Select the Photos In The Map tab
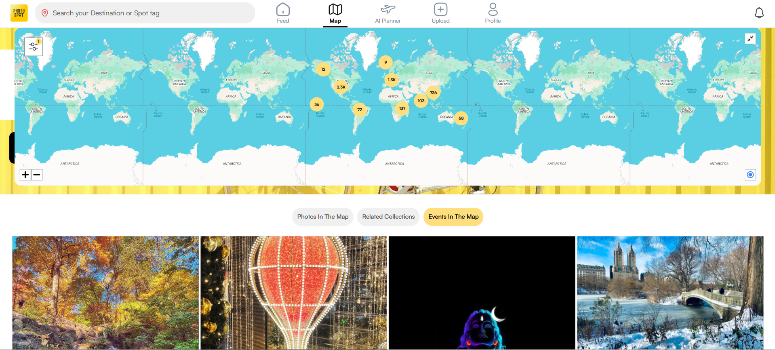The width and height of the screenshot is (775, 350). tap(323, 217)
